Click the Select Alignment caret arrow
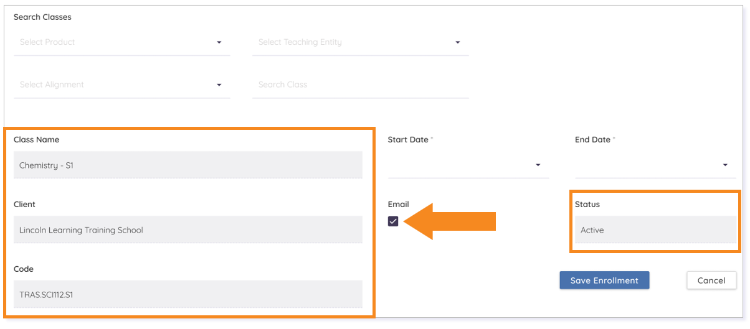This screenshot has width=750, height=329. tap(219, 85)
